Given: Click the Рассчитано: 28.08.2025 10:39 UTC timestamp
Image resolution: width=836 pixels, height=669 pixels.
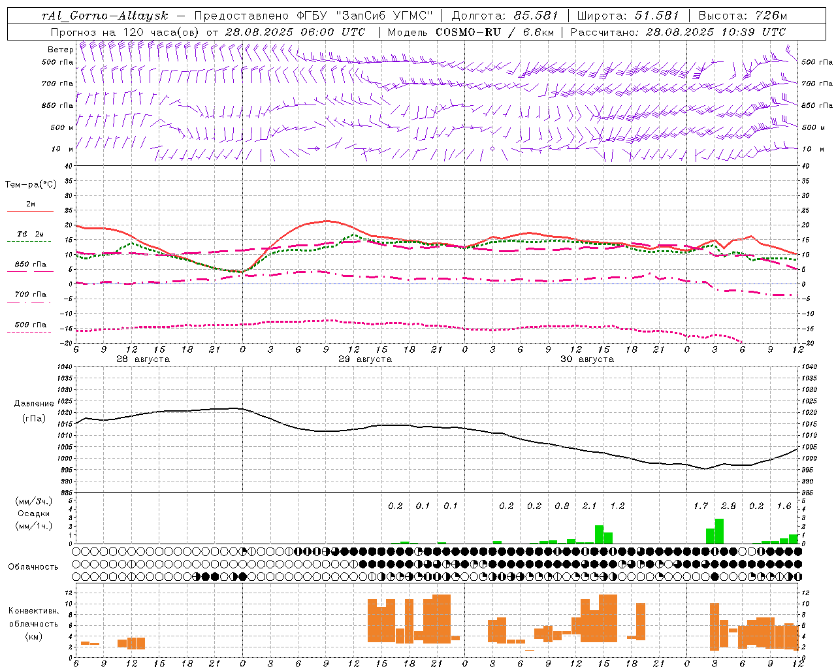Looking at the screenshot, I should tap(679, 32).
